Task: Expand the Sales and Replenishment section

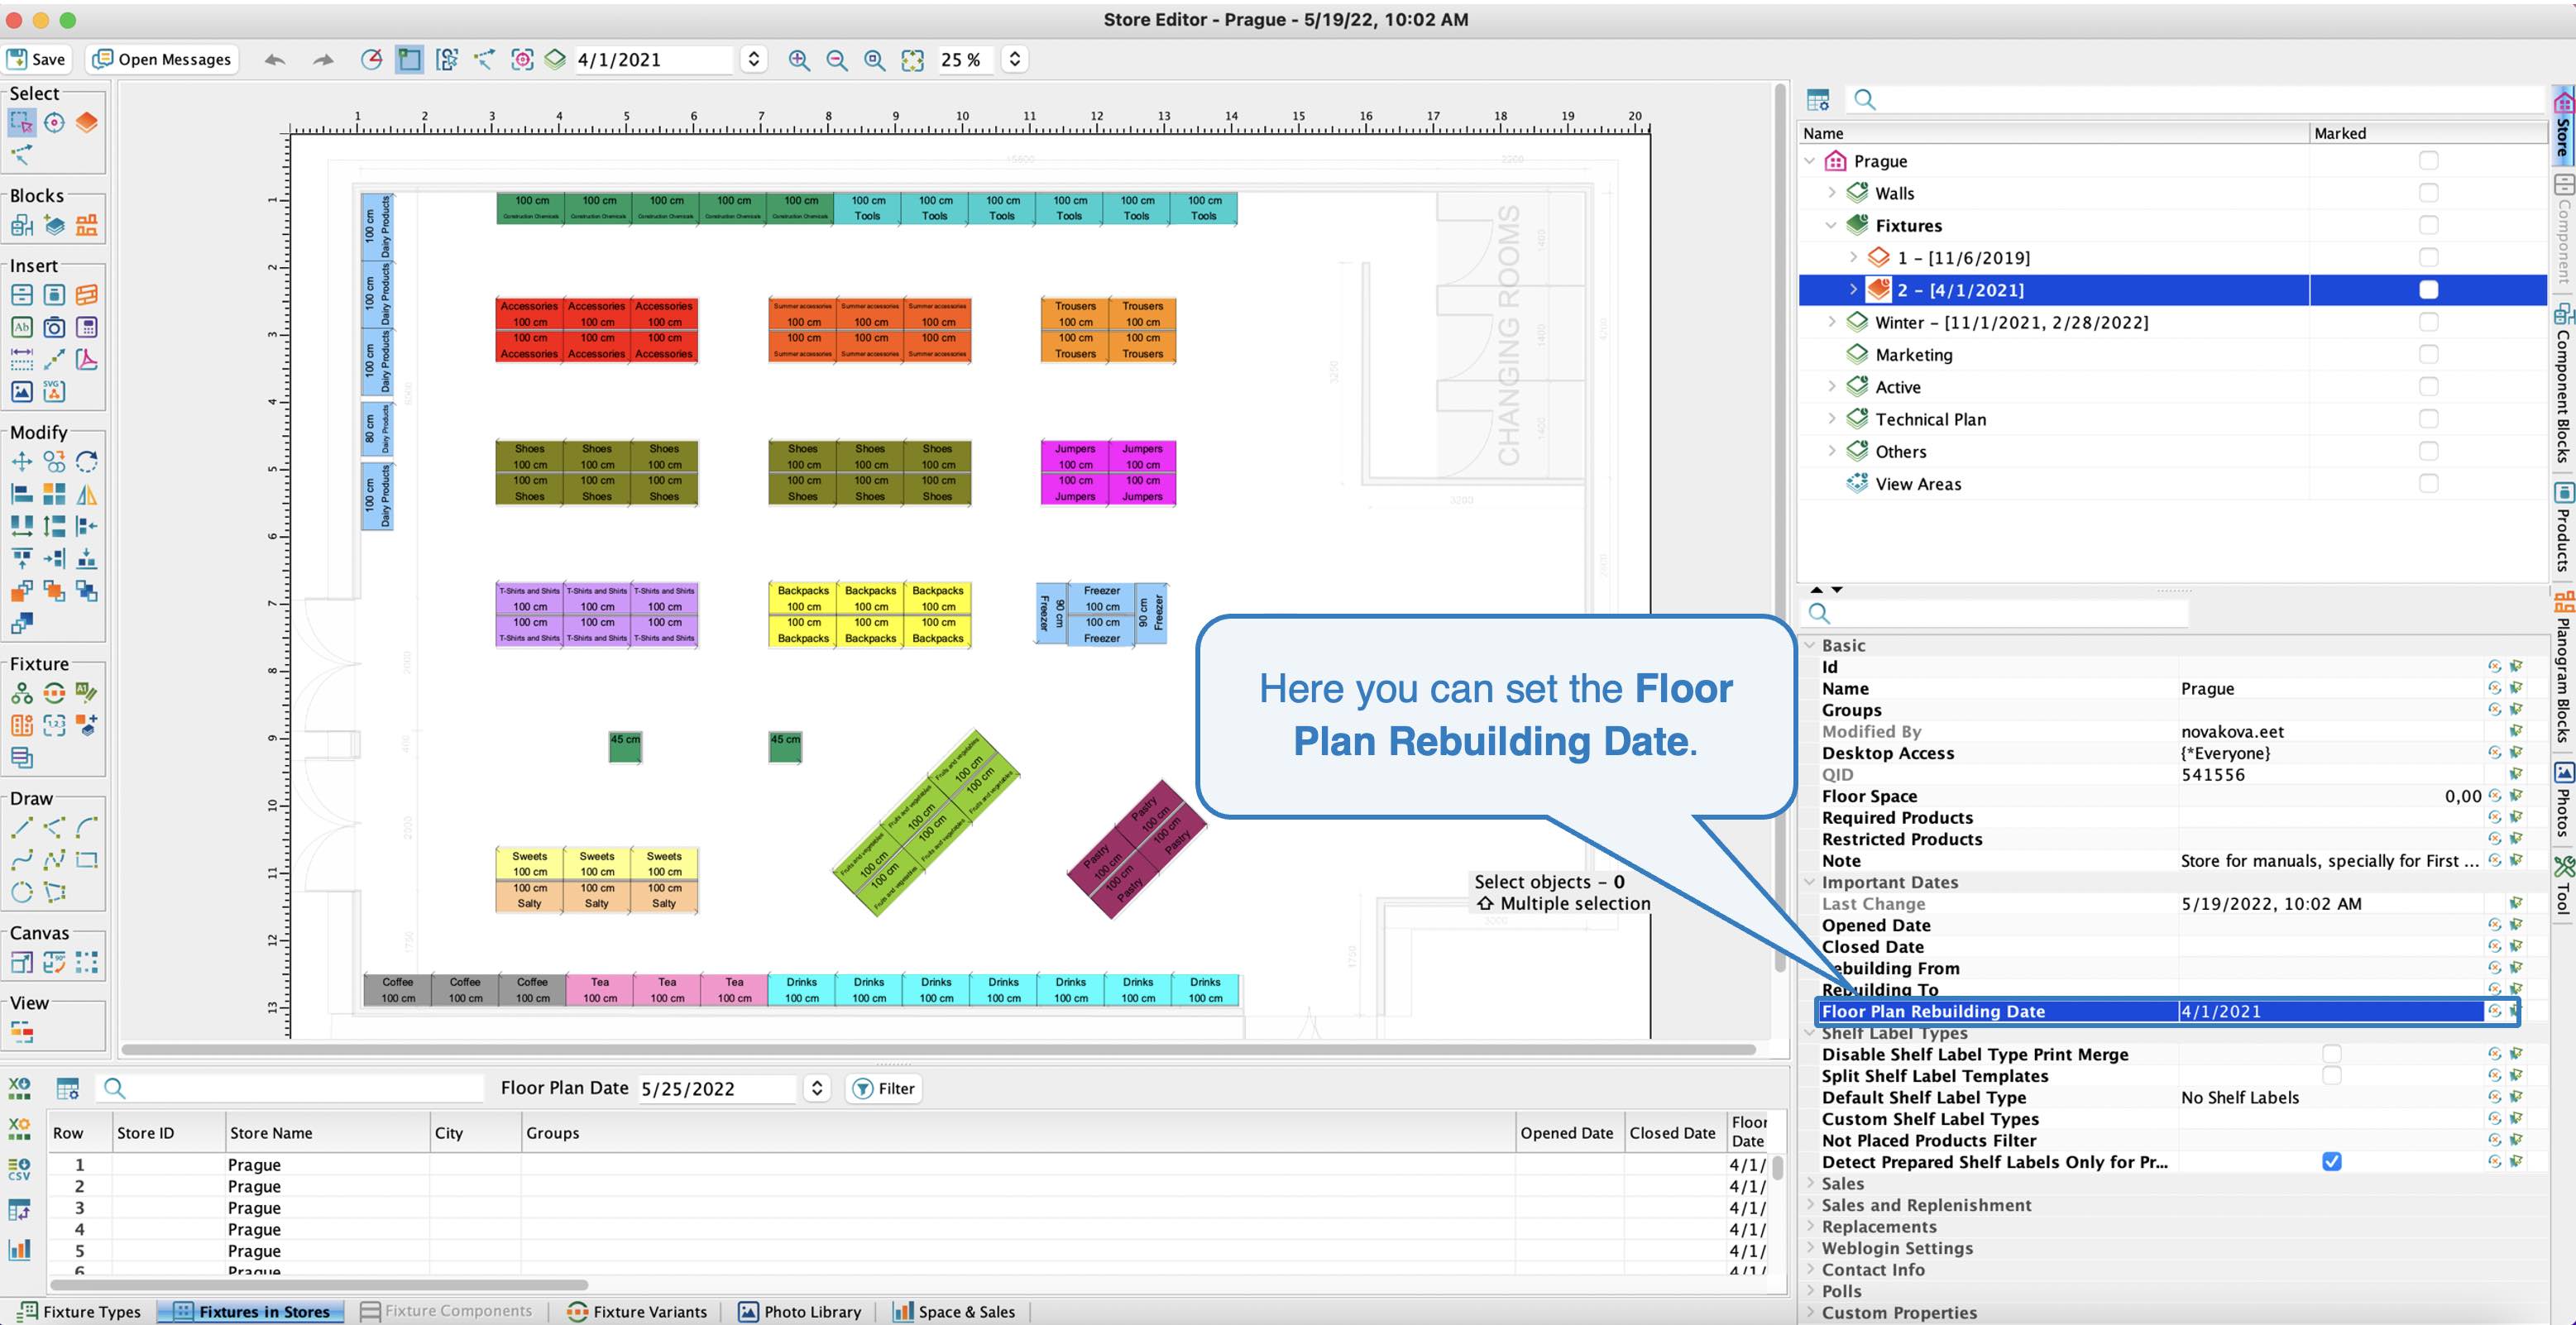Action: (1810, 1205)
